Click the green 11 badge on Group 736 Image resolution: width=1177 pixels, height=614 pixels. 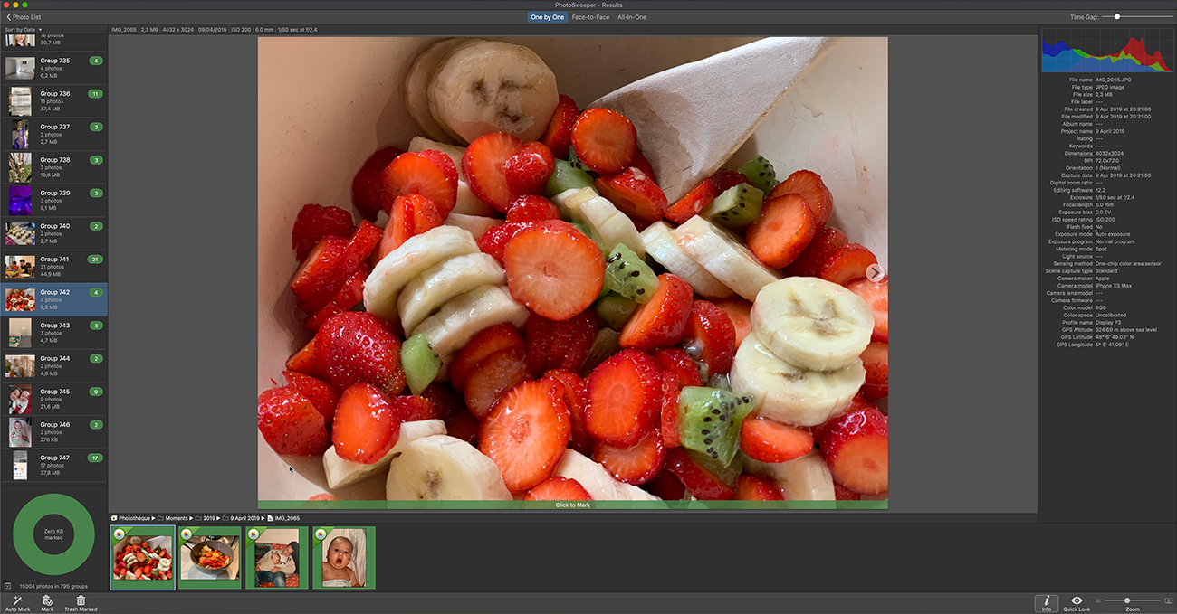click(96, 94)
